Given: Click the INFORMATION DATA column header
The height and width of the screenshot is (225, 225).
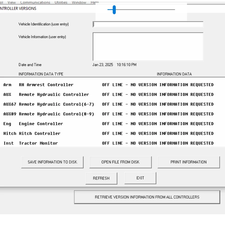Looking at the screenshot, I should (174, 74).
